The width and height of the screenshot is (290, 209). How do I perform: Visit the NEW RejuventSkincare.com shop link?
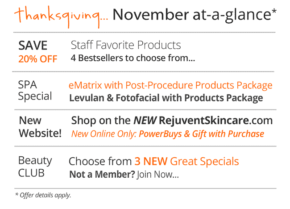coord(172,121)
